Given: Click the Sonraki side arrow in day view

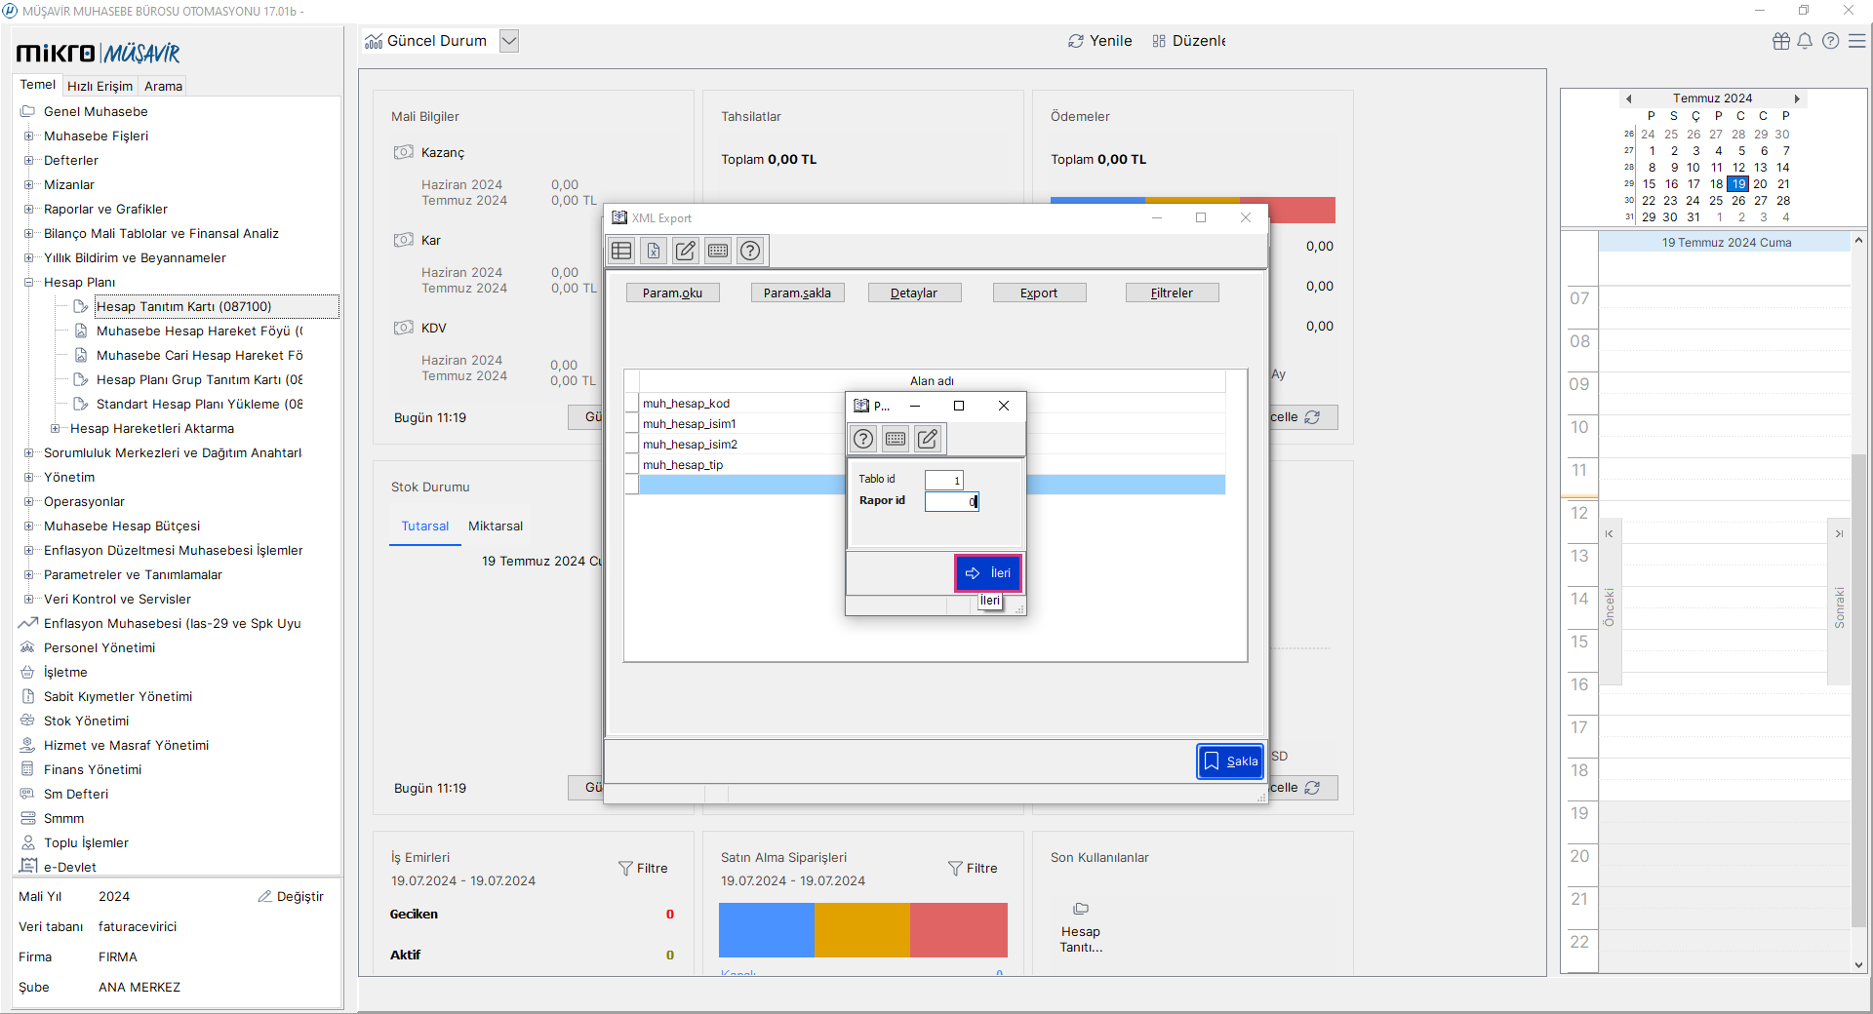Looking at the screenshot, I should pos(1839,602).
